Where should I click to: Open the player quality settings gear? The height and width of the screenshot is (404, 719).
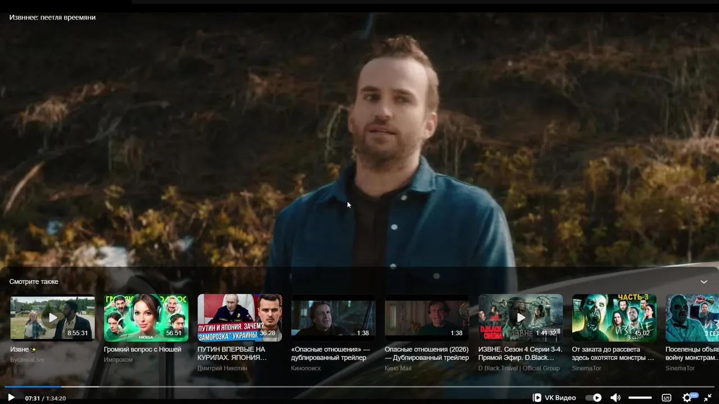687,398
